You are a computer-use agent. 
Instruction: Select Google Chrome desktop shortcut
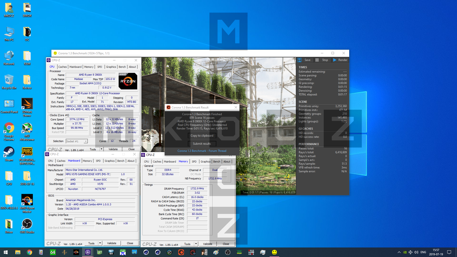[9, 132]
